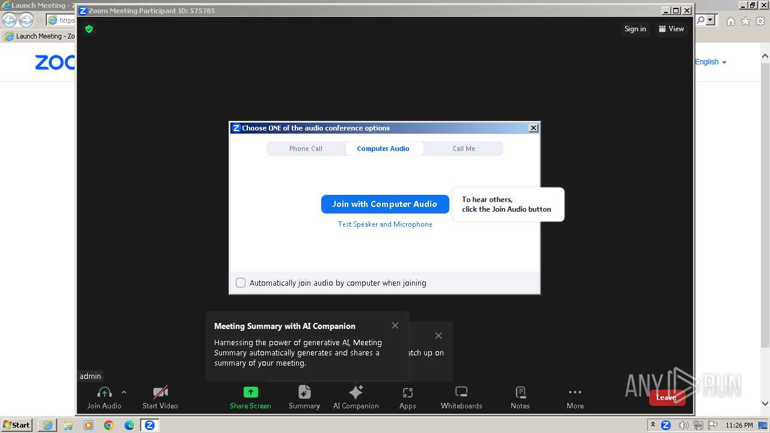The image size is (770, 433).
Task: Open Test Speaker and Microphone link
Action: 385,224
